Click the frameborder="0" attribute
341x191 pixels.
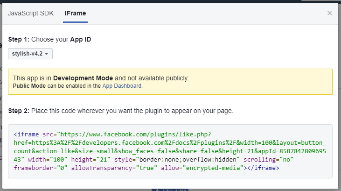tap(41, 168)
